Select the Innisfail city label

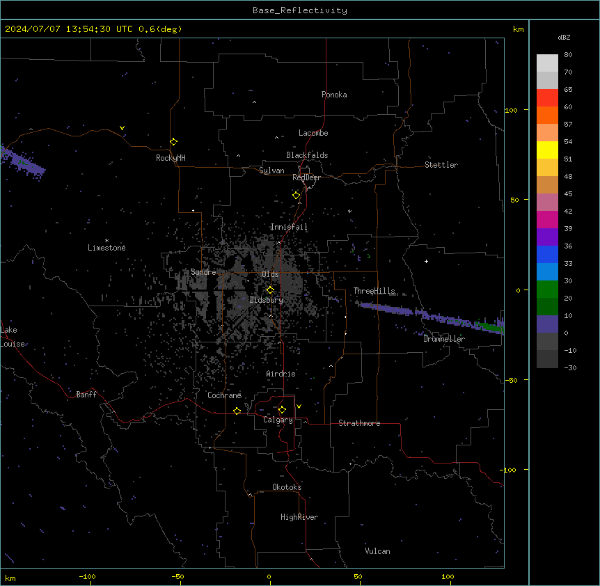289,227
